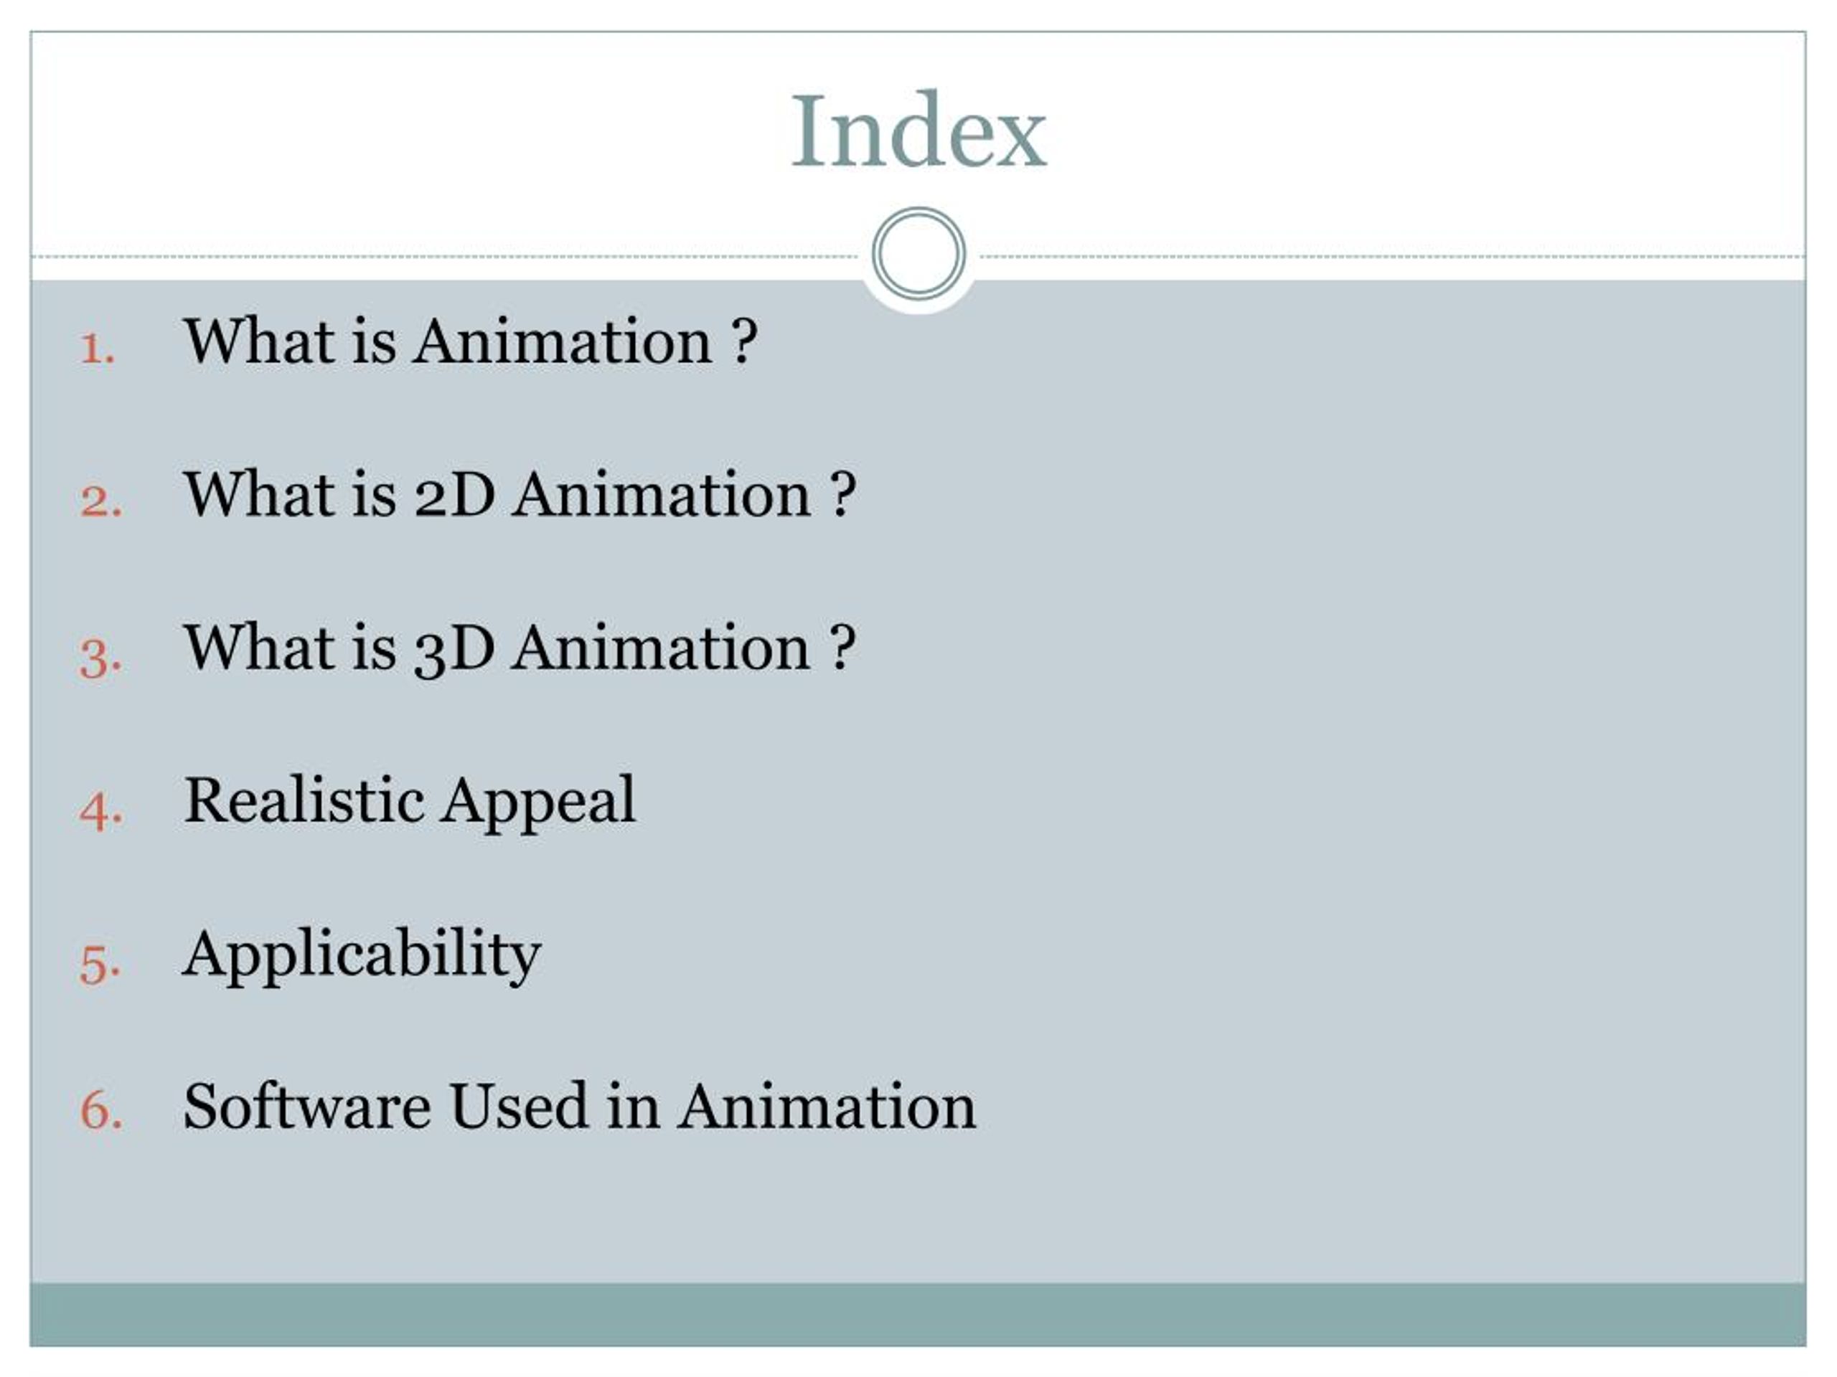
Task: Click the Index slide title
Action: coord(918,131)
